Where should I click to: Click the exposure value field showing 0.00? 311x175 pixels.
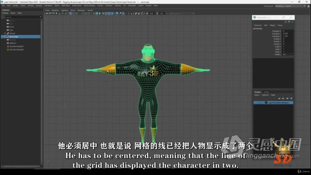click(151, 13)
